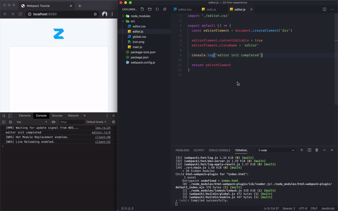Click the New File icon in Explorer
This screenshot has width=338, height=211.
pyautogui.click(x=142, y=9)
